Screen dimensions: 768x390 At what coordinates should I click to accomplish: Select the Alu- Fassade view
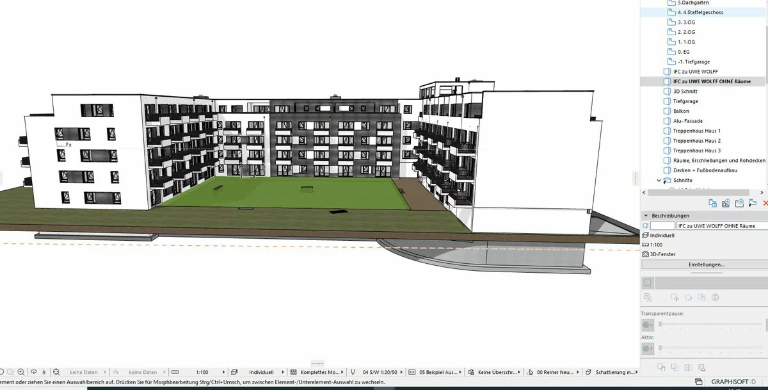point(687,121)
